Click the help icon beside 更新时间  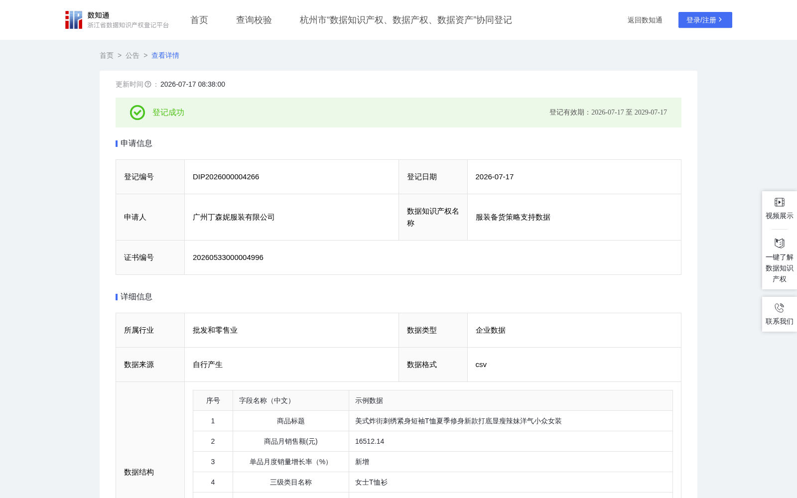148,84
